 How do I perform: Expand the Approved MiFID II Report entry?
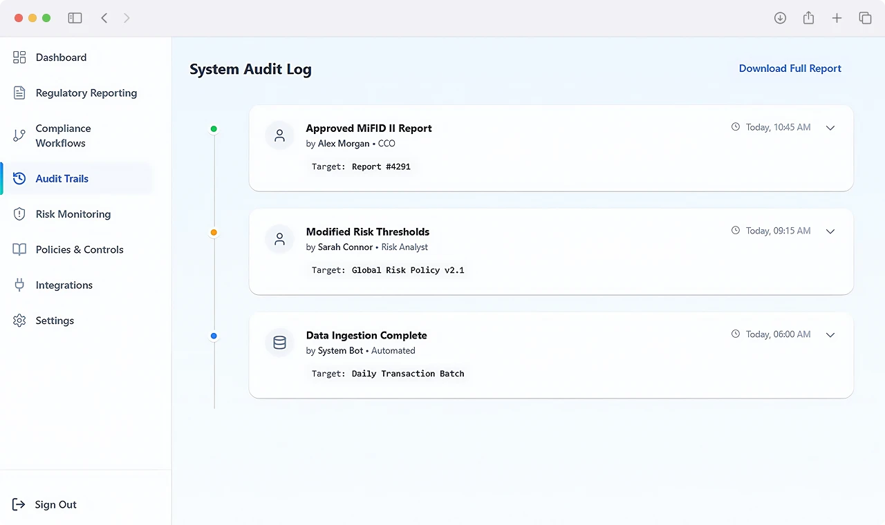tap(830, 128)
